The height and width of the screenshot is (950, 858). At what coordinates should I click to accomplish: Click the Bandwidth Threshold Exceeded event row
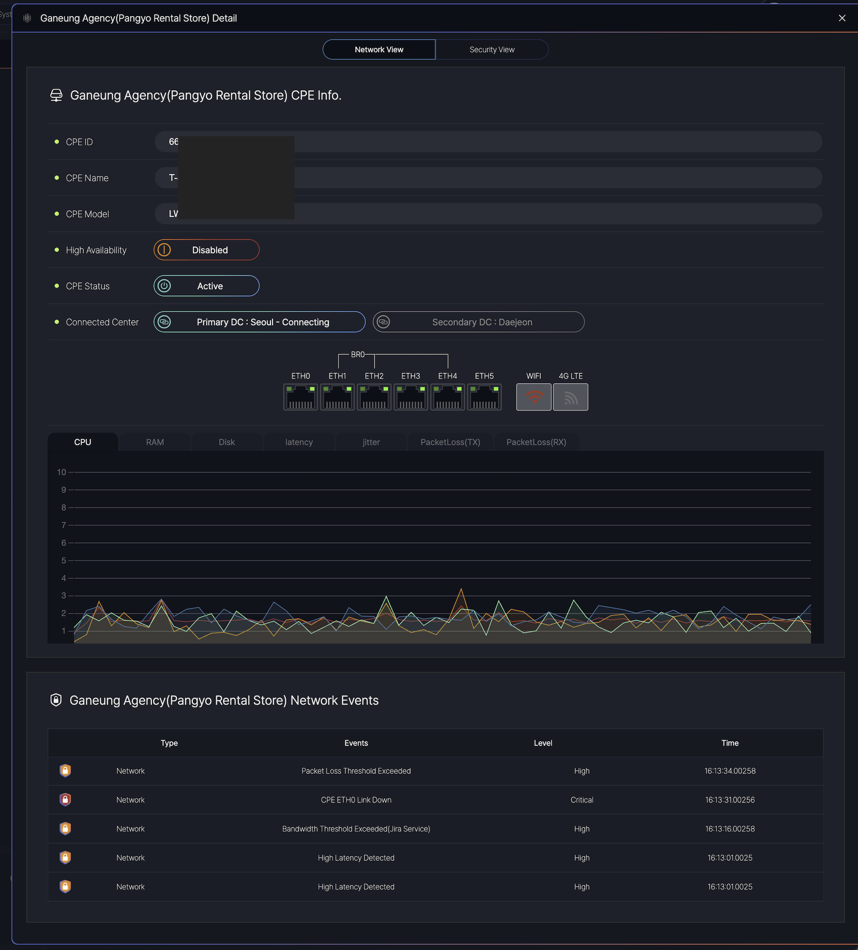[356, 828]
